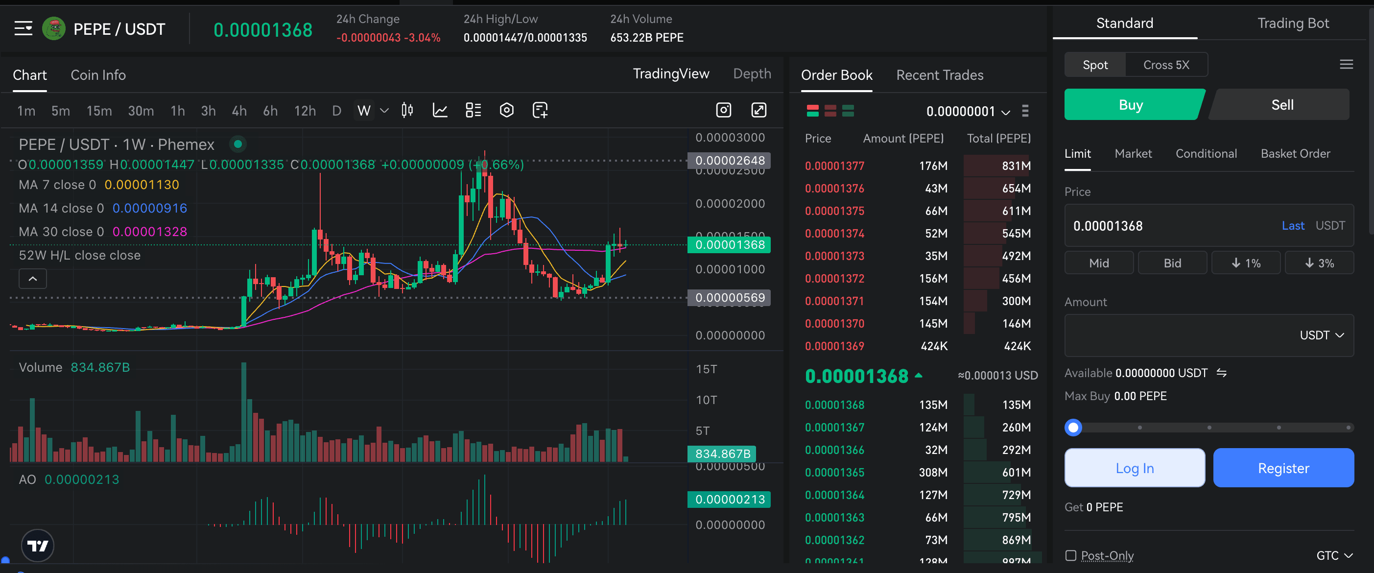This screenshot has height=573, width=1374.
Task: Expand the timeframe dropdown next to W
Action: [384, 111]
